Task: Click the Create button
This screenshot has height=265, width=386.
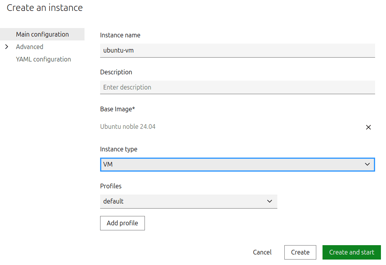Action: (x=300, y=252)
